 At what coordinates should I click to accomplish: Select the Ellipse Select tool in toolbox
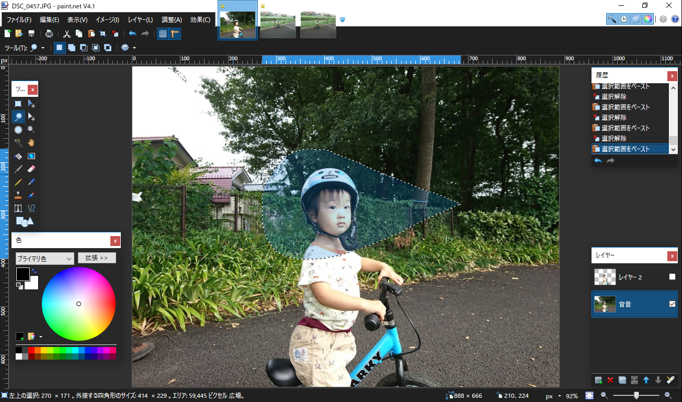tap(18, 130)
